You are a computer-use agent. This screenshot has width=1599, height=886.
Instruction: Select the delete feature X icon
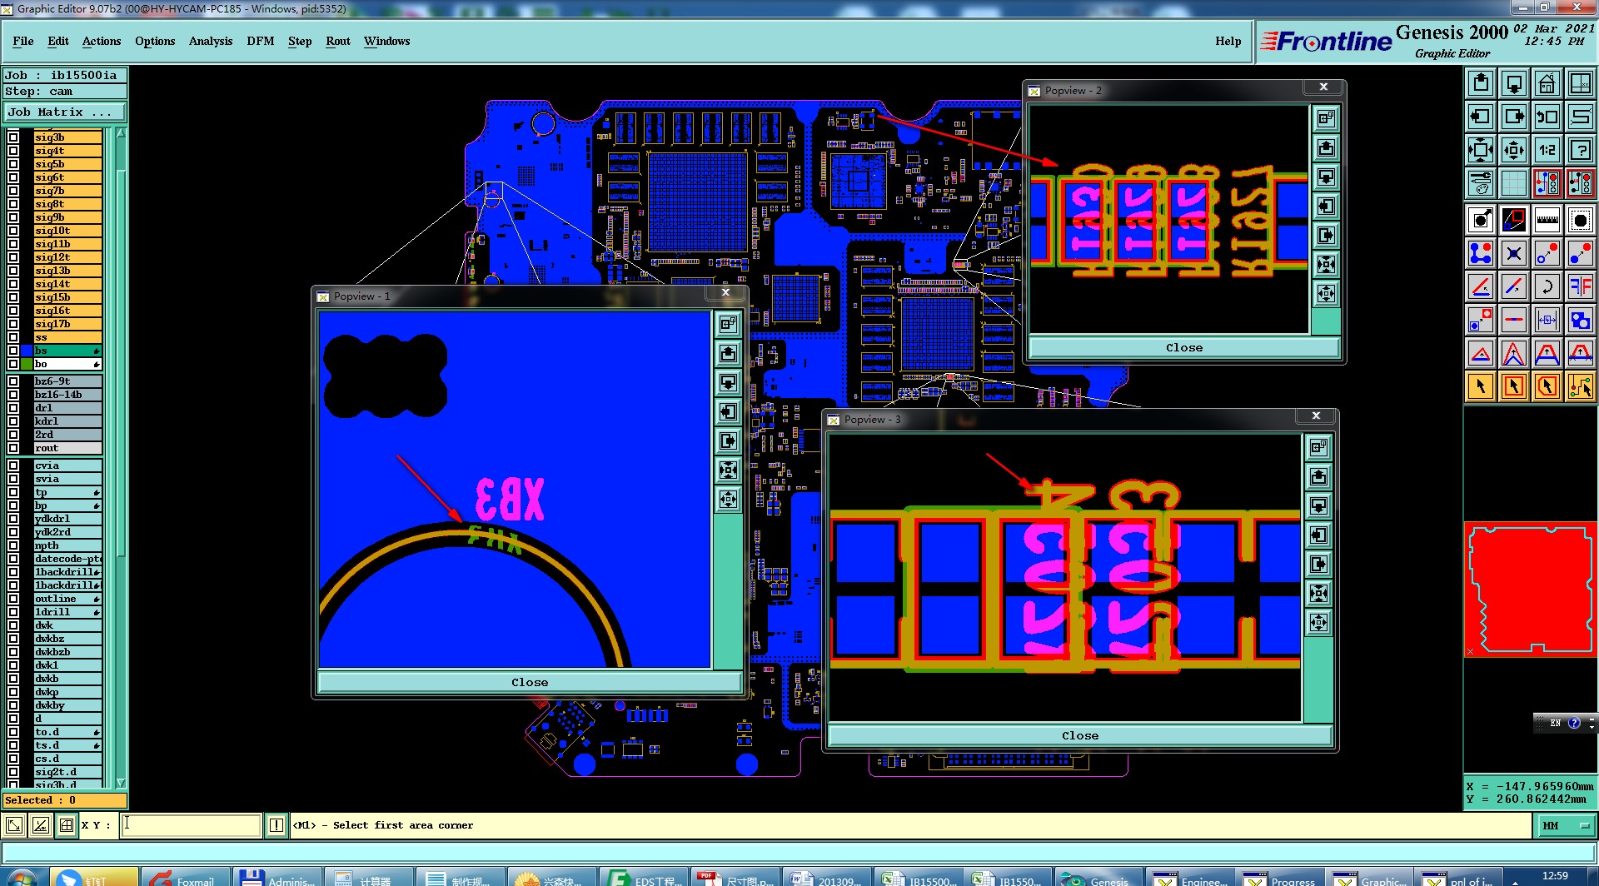click(x=1513, y=253)
